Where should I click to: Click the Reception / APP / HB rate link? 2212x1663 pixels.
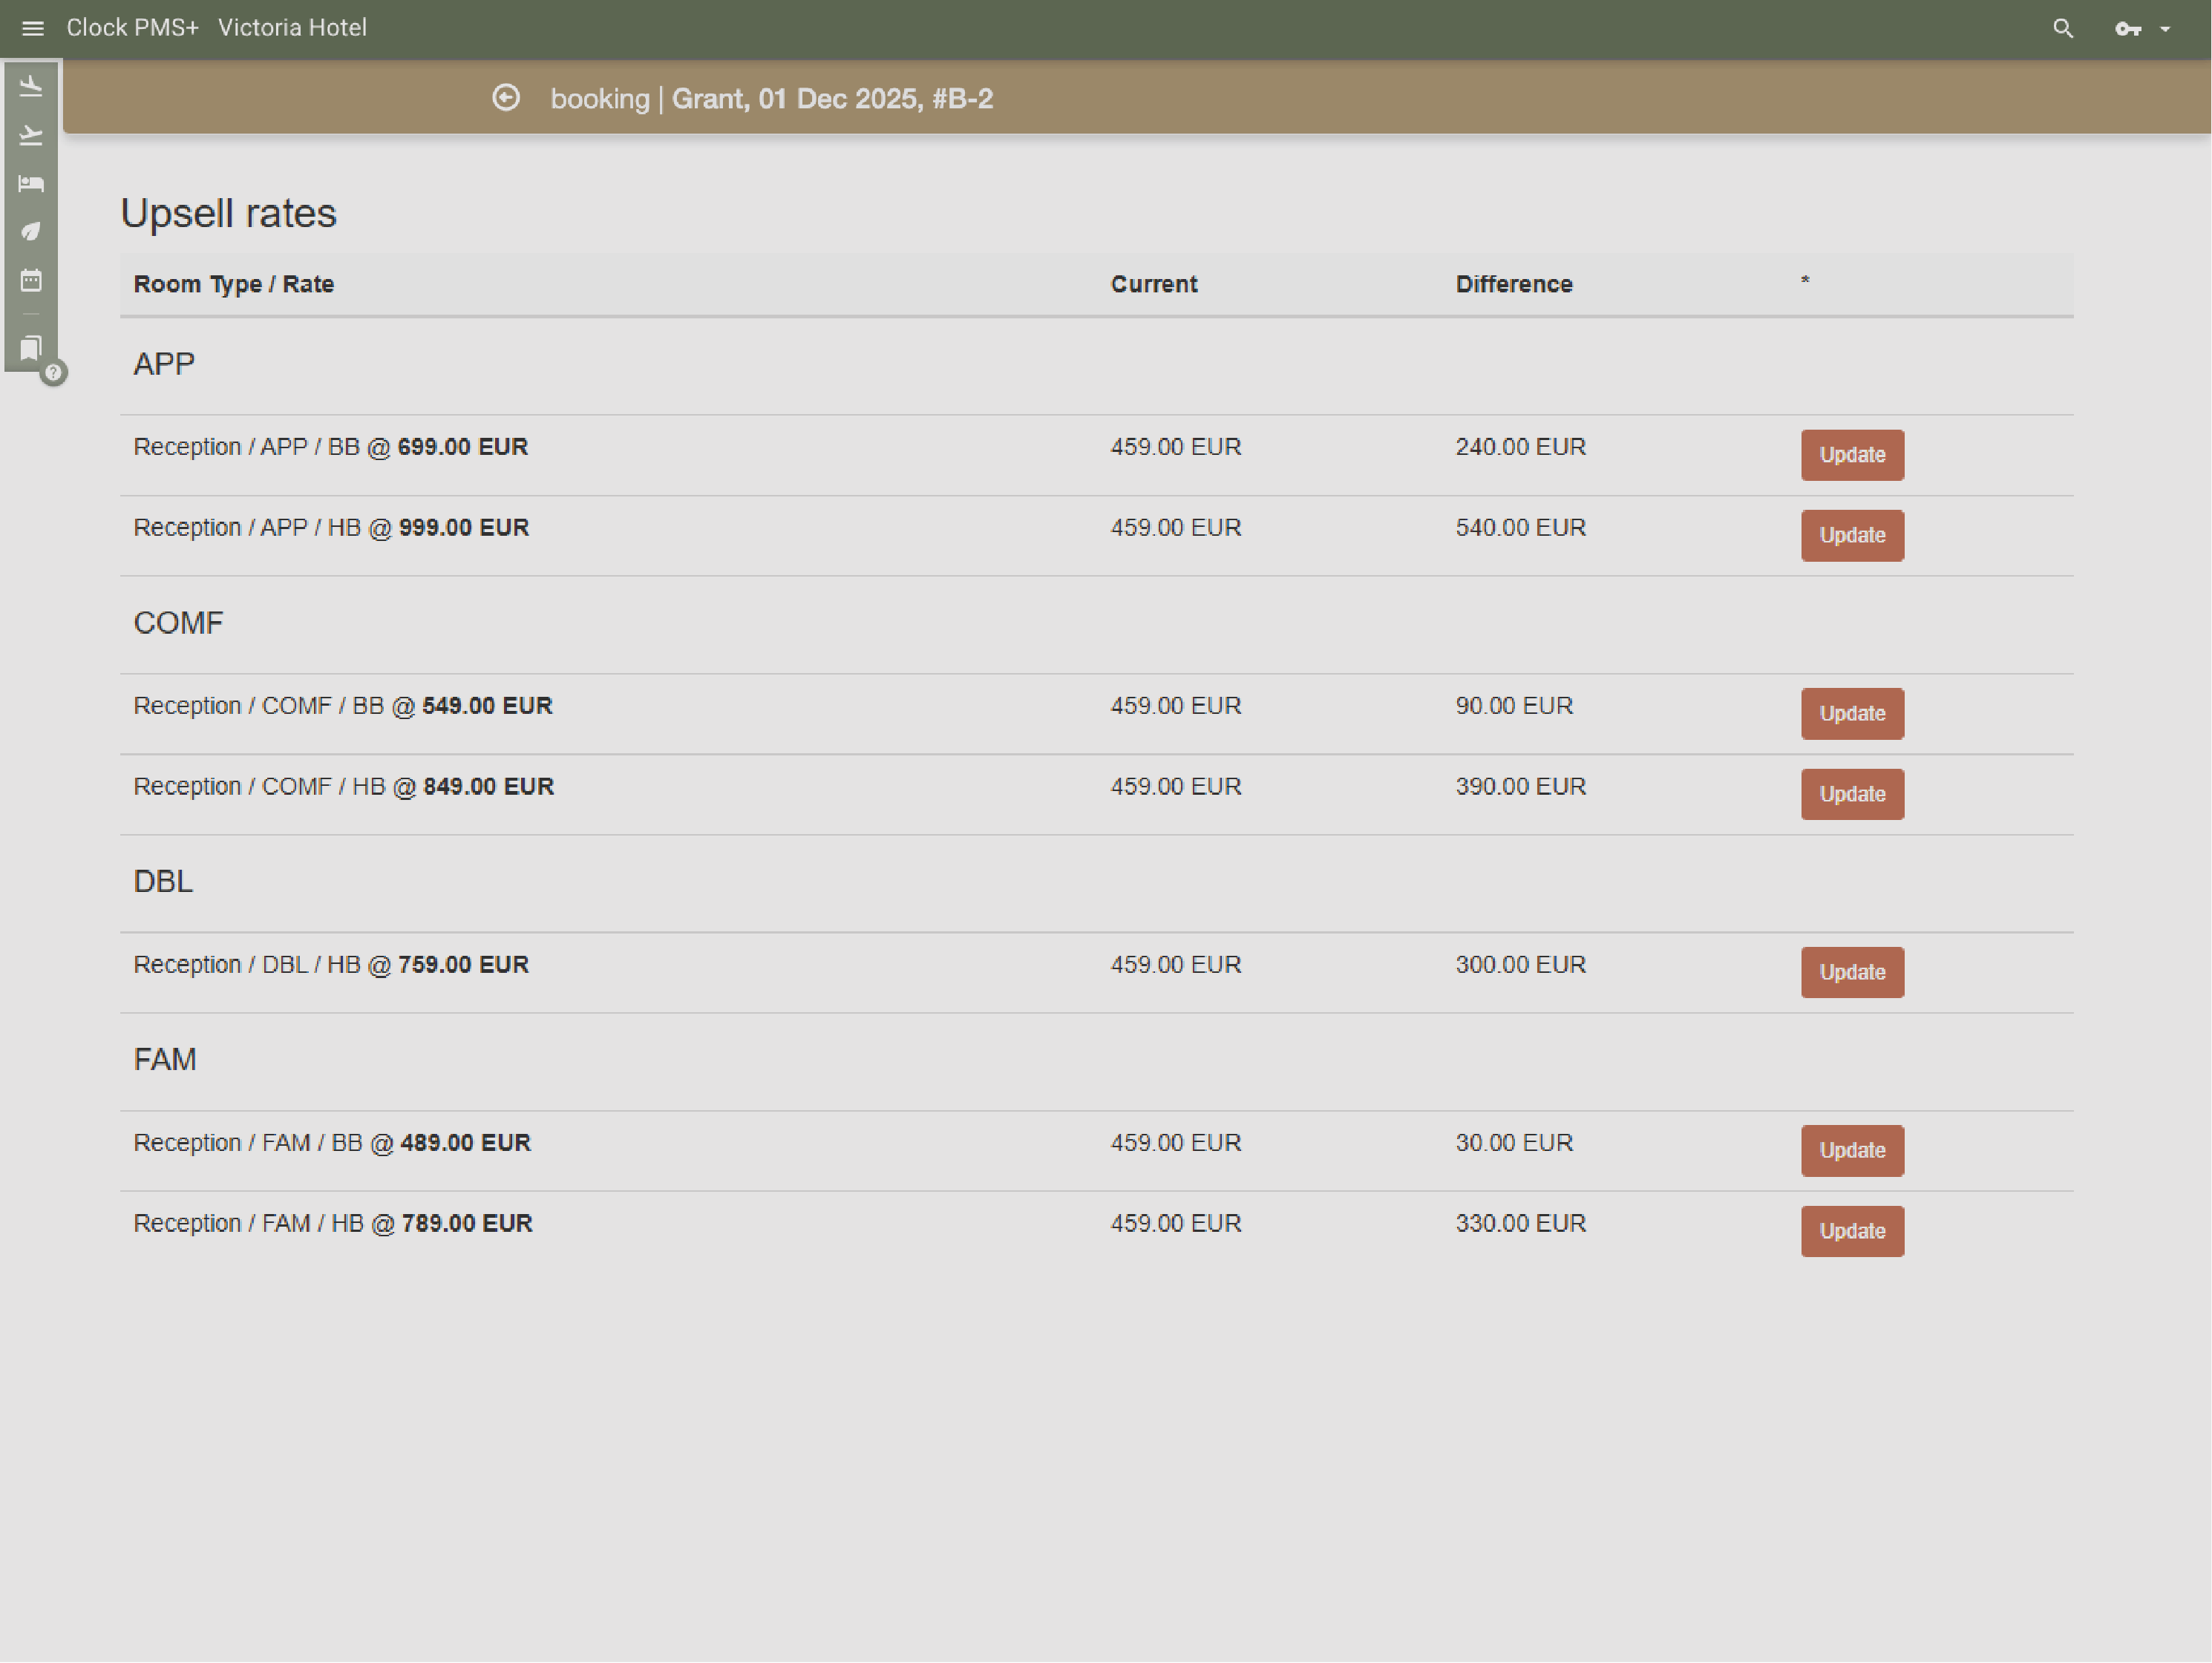(330, 527)
